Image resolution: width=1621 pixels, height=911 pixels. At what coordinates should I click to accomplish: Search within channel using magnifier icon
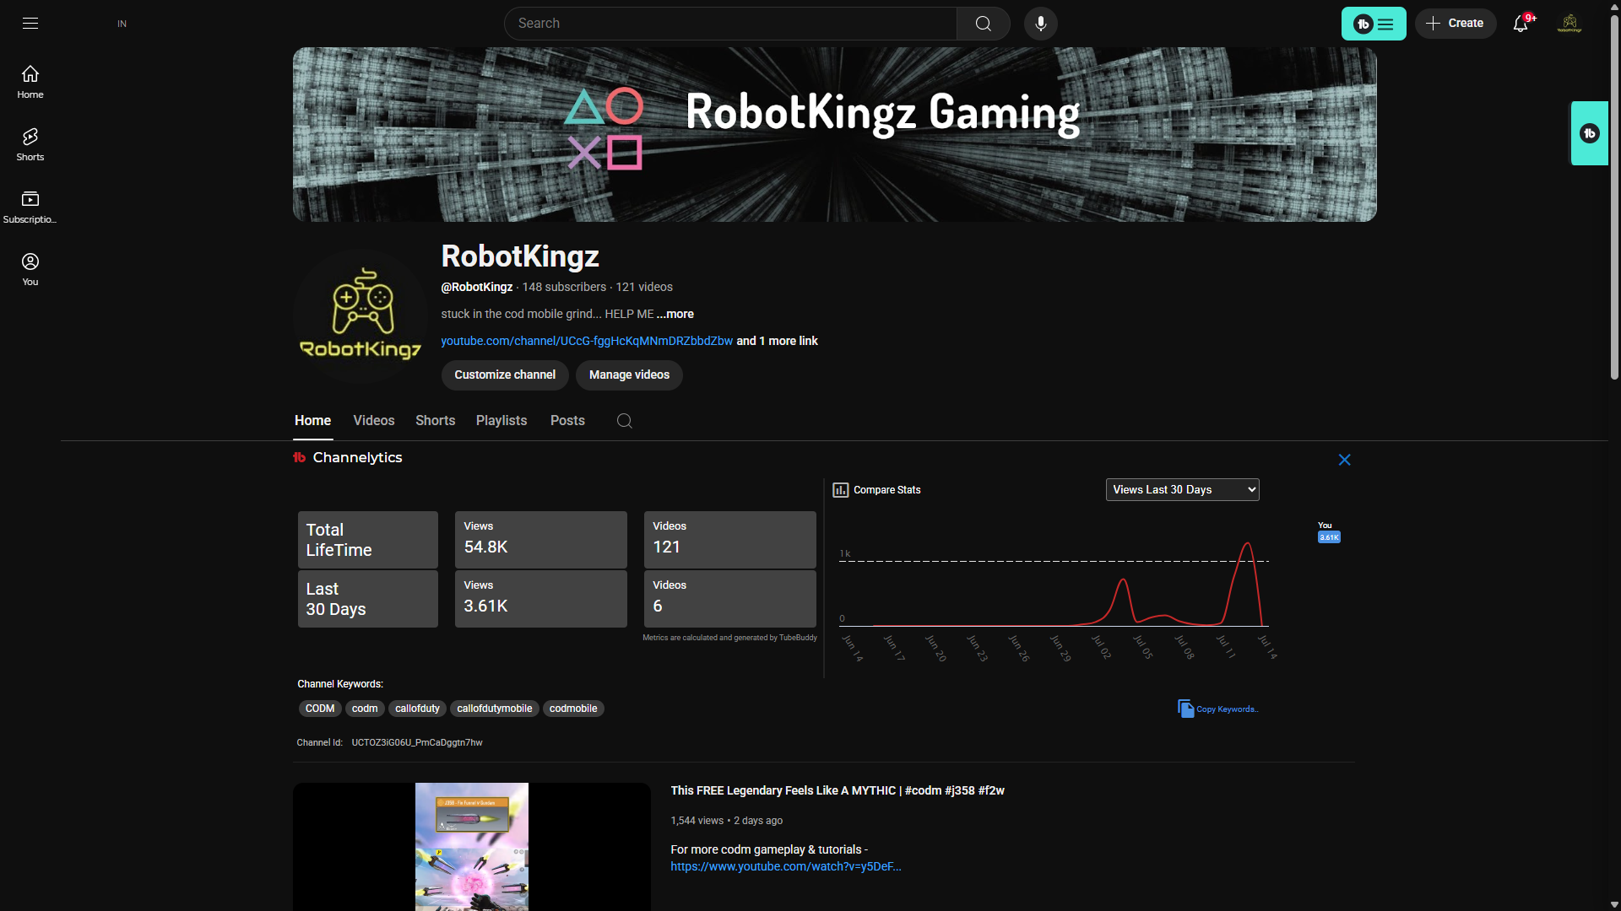click(625, 421)
